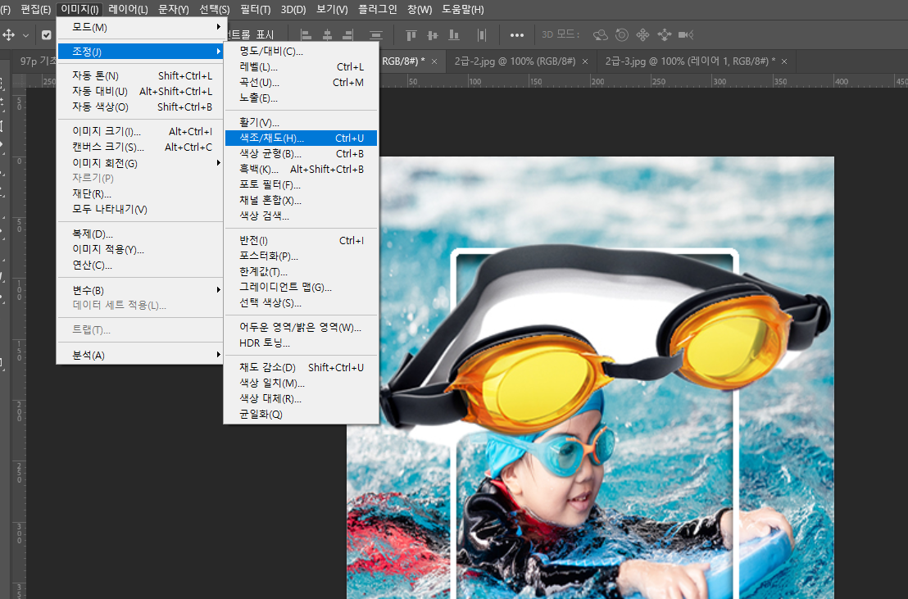
Task: Switch to the 2급-3.jpg @ 100% tab
Action: coord(690,61)
